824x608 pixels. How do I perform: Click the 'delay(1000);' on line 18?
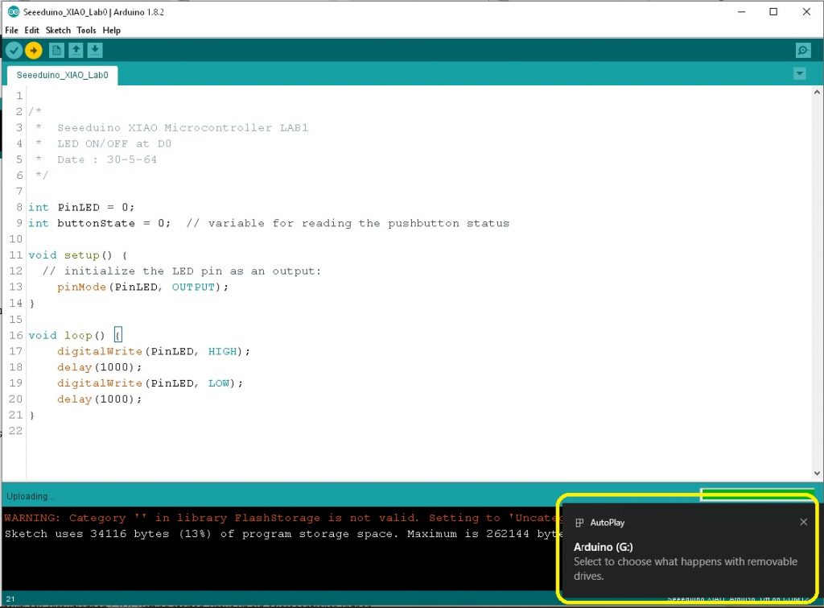(99, 367)
